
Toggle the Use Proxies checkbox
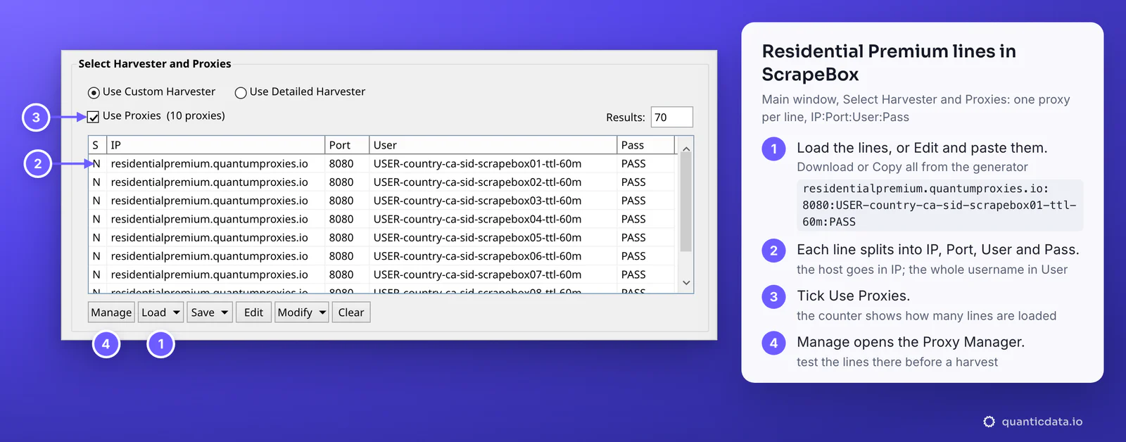(94, 117)
